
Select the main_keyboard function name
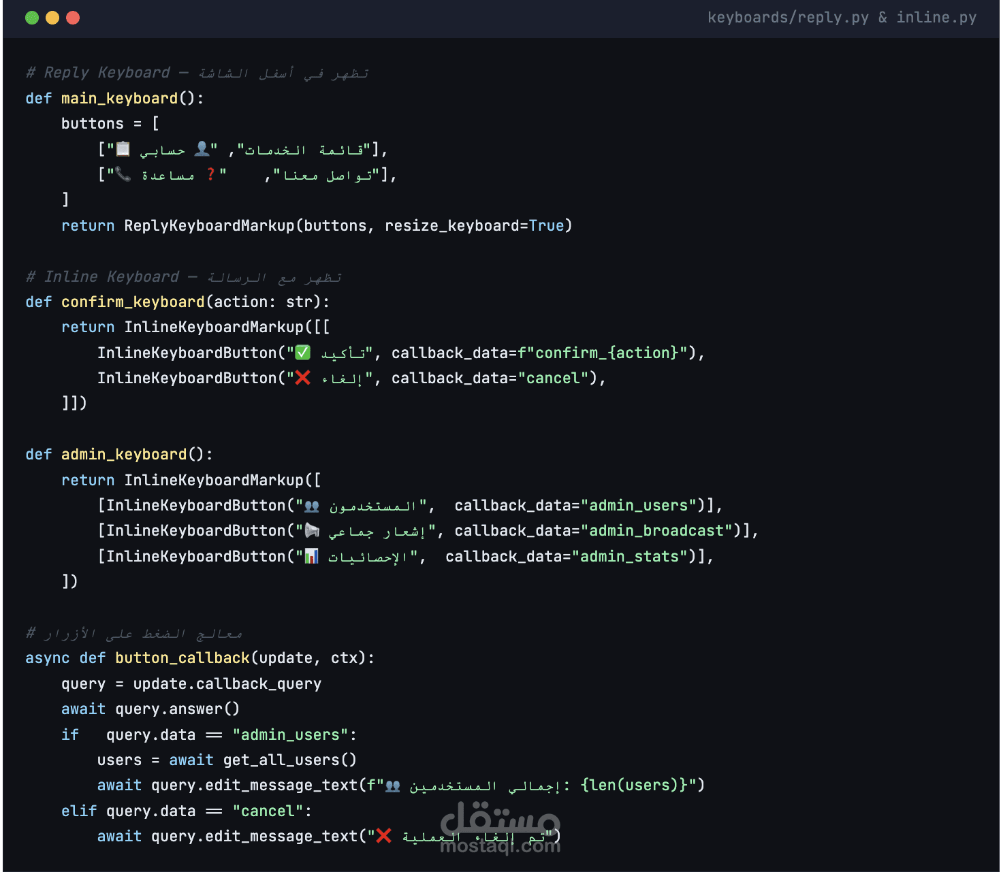coord(119,99)
